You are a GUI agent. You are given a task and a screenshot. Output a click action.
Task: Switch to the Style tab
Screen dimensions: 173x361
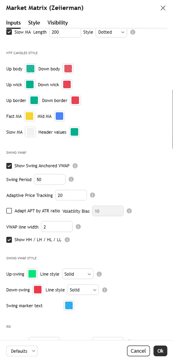[x=34, y=23]
